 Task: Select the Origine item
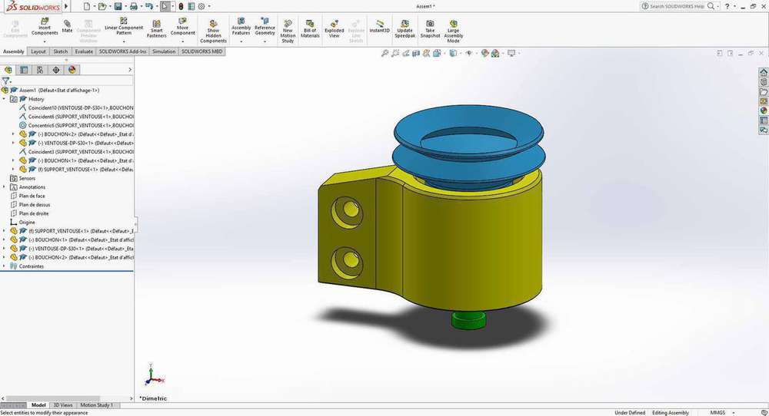(x=26, y=222)
